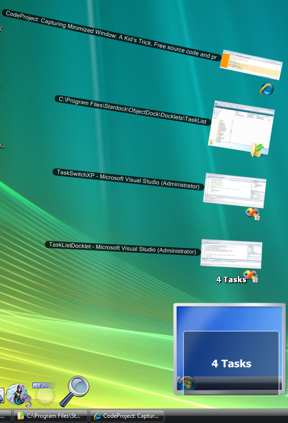Click the C:\Program Files\Stardock\ObjectDock path label
The height and width of the screenshot is (423, 288).
[133, 110]
